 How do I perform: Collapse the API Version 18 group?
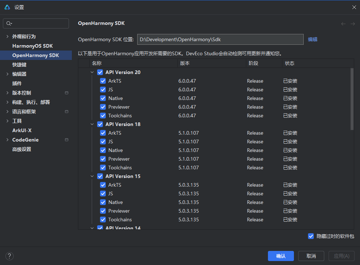click(x=92, y=124)
